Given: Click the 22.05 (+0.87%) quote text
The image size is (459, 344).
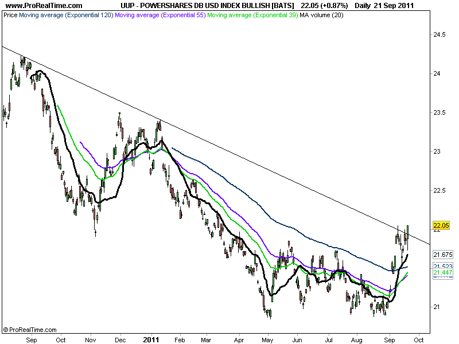Looking at the screenshot, I should [324, 6].
